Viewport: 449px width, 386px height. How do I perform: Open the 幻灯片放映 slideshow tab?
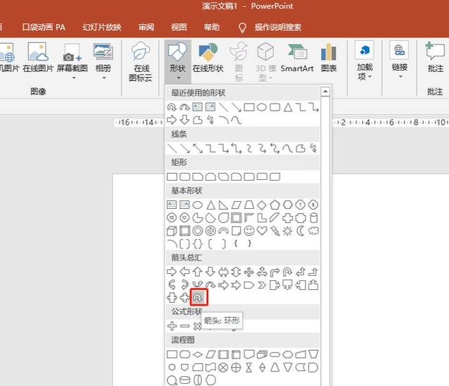pyautogui.click(x=102, y=28)
